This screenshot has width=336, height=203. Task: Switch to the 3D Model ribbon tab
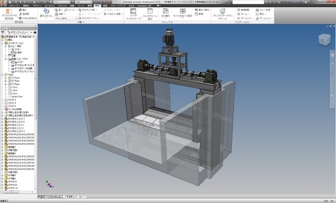(x=49, y=6)
